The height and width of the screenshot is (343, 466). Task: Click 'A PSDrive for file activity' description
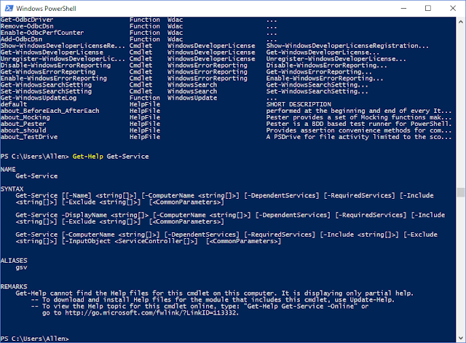click(x=317, y=137)
